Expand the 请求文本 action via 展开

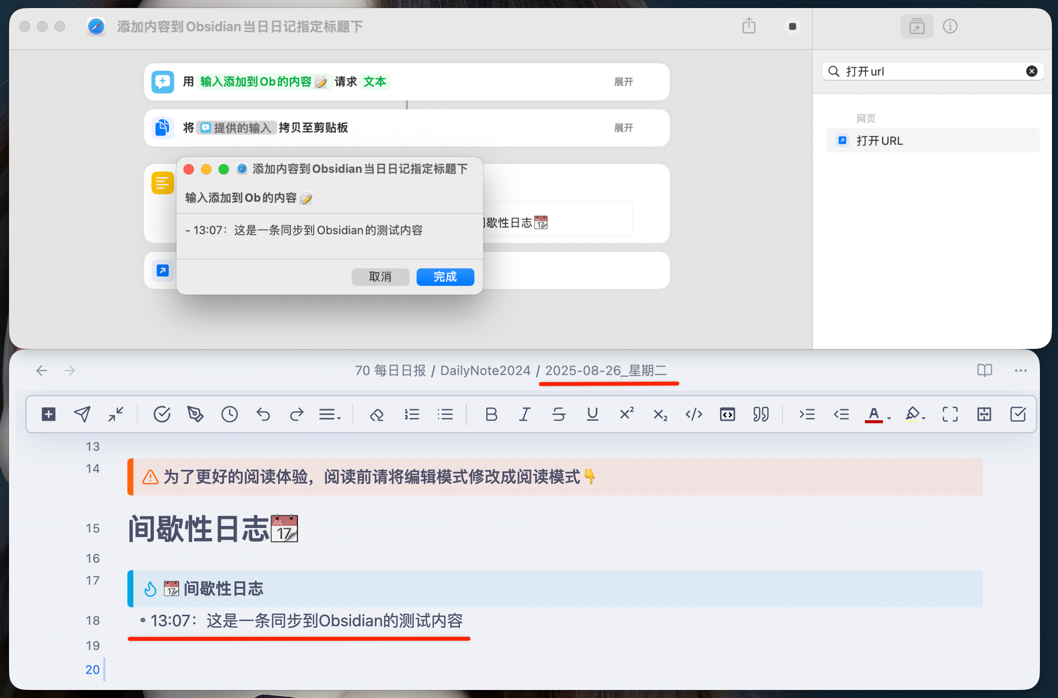[623, 82]
